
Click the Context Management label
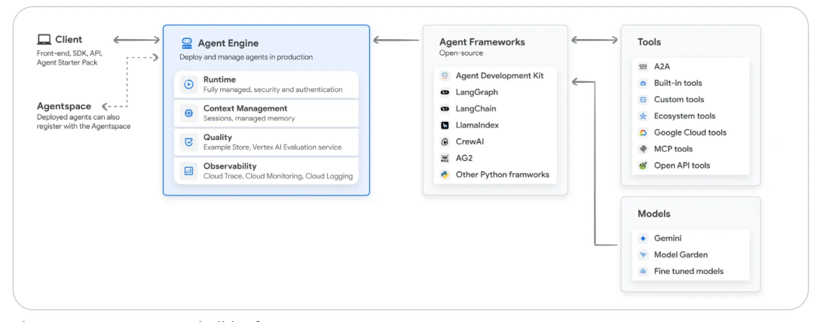[246, 108]
